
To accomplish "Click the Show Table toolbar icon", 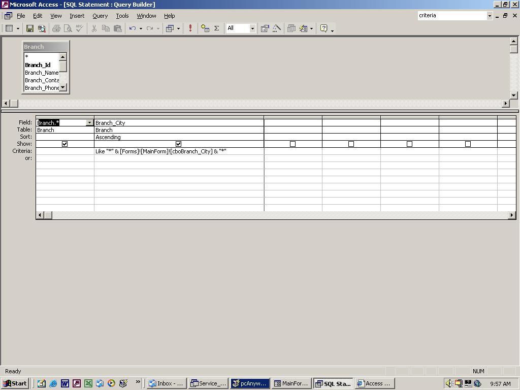I will point(205,28).
